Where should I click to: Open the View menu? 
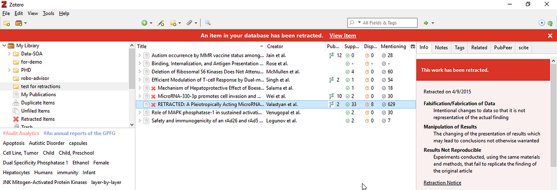[33, 13]
